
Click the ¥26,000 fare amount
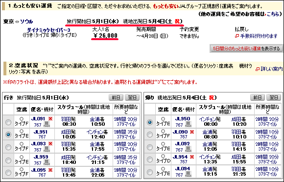coord(105,36)
